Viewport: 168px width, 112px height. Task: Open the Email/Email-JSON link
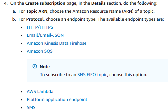click(x=45, y=35)
